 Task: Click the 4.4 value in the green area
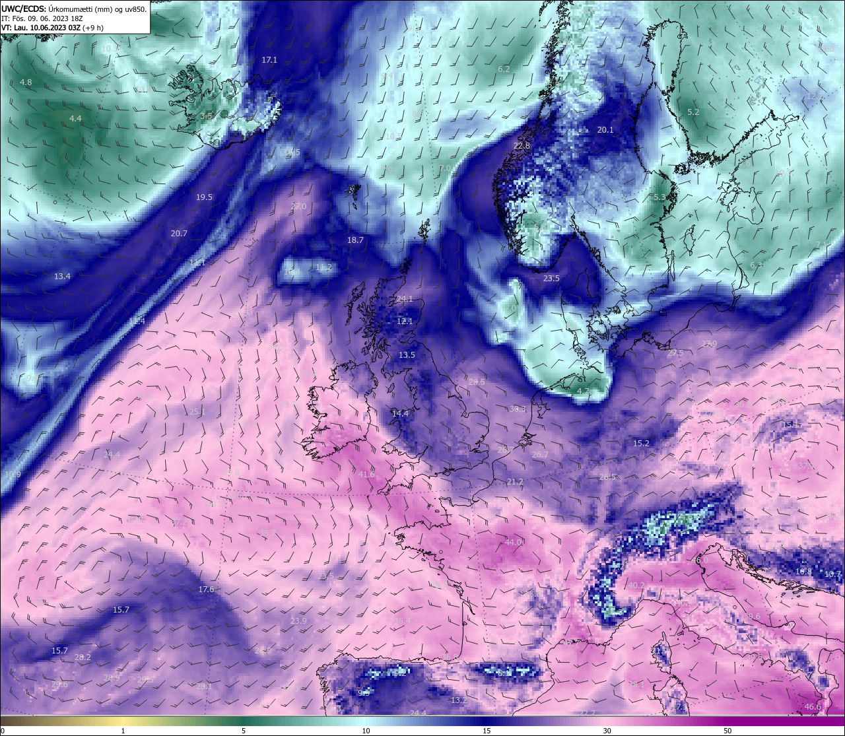pos(75,118)
